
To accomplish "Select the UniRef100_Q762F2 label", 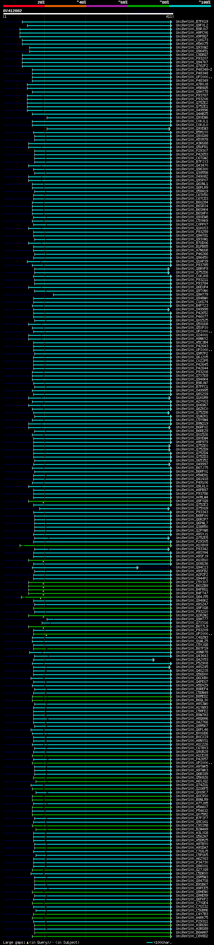I will (x=192, y=66).
